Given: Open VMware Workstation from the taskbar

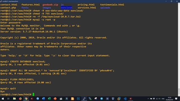Looking at the screenshot, I should click(119, 98).
